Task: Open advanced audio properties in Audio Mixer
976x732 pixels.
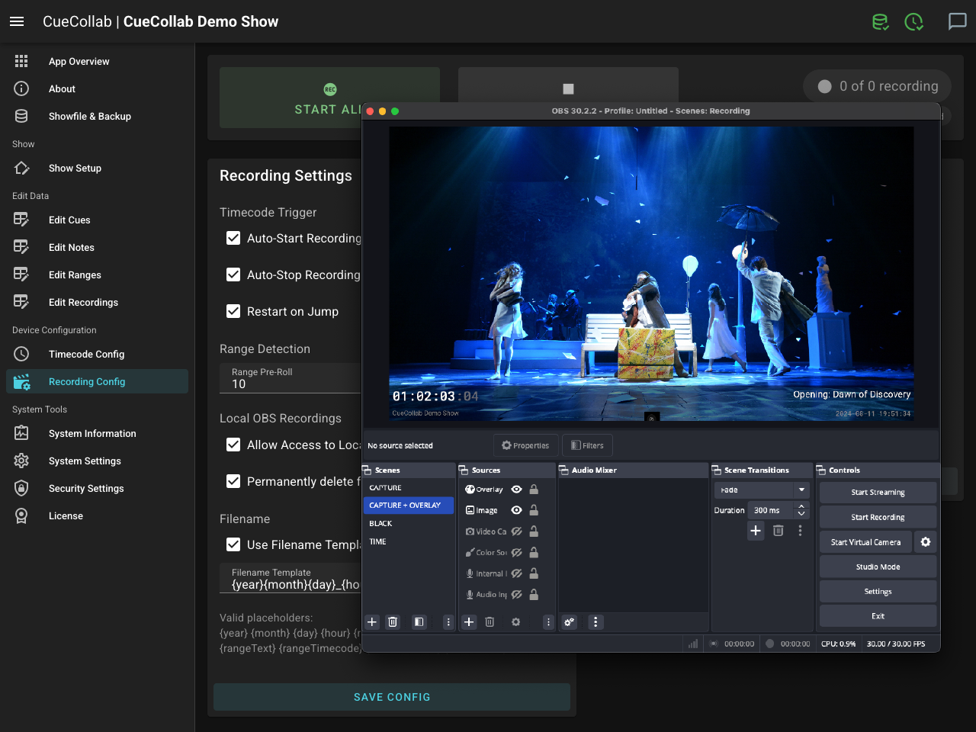Action: click(569, 622)
